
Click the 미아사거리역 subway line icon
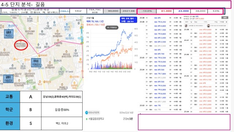87,113
